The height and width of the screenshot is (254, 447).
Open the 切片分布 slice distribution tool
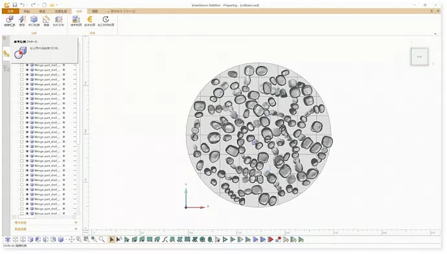tap(58, 21)
